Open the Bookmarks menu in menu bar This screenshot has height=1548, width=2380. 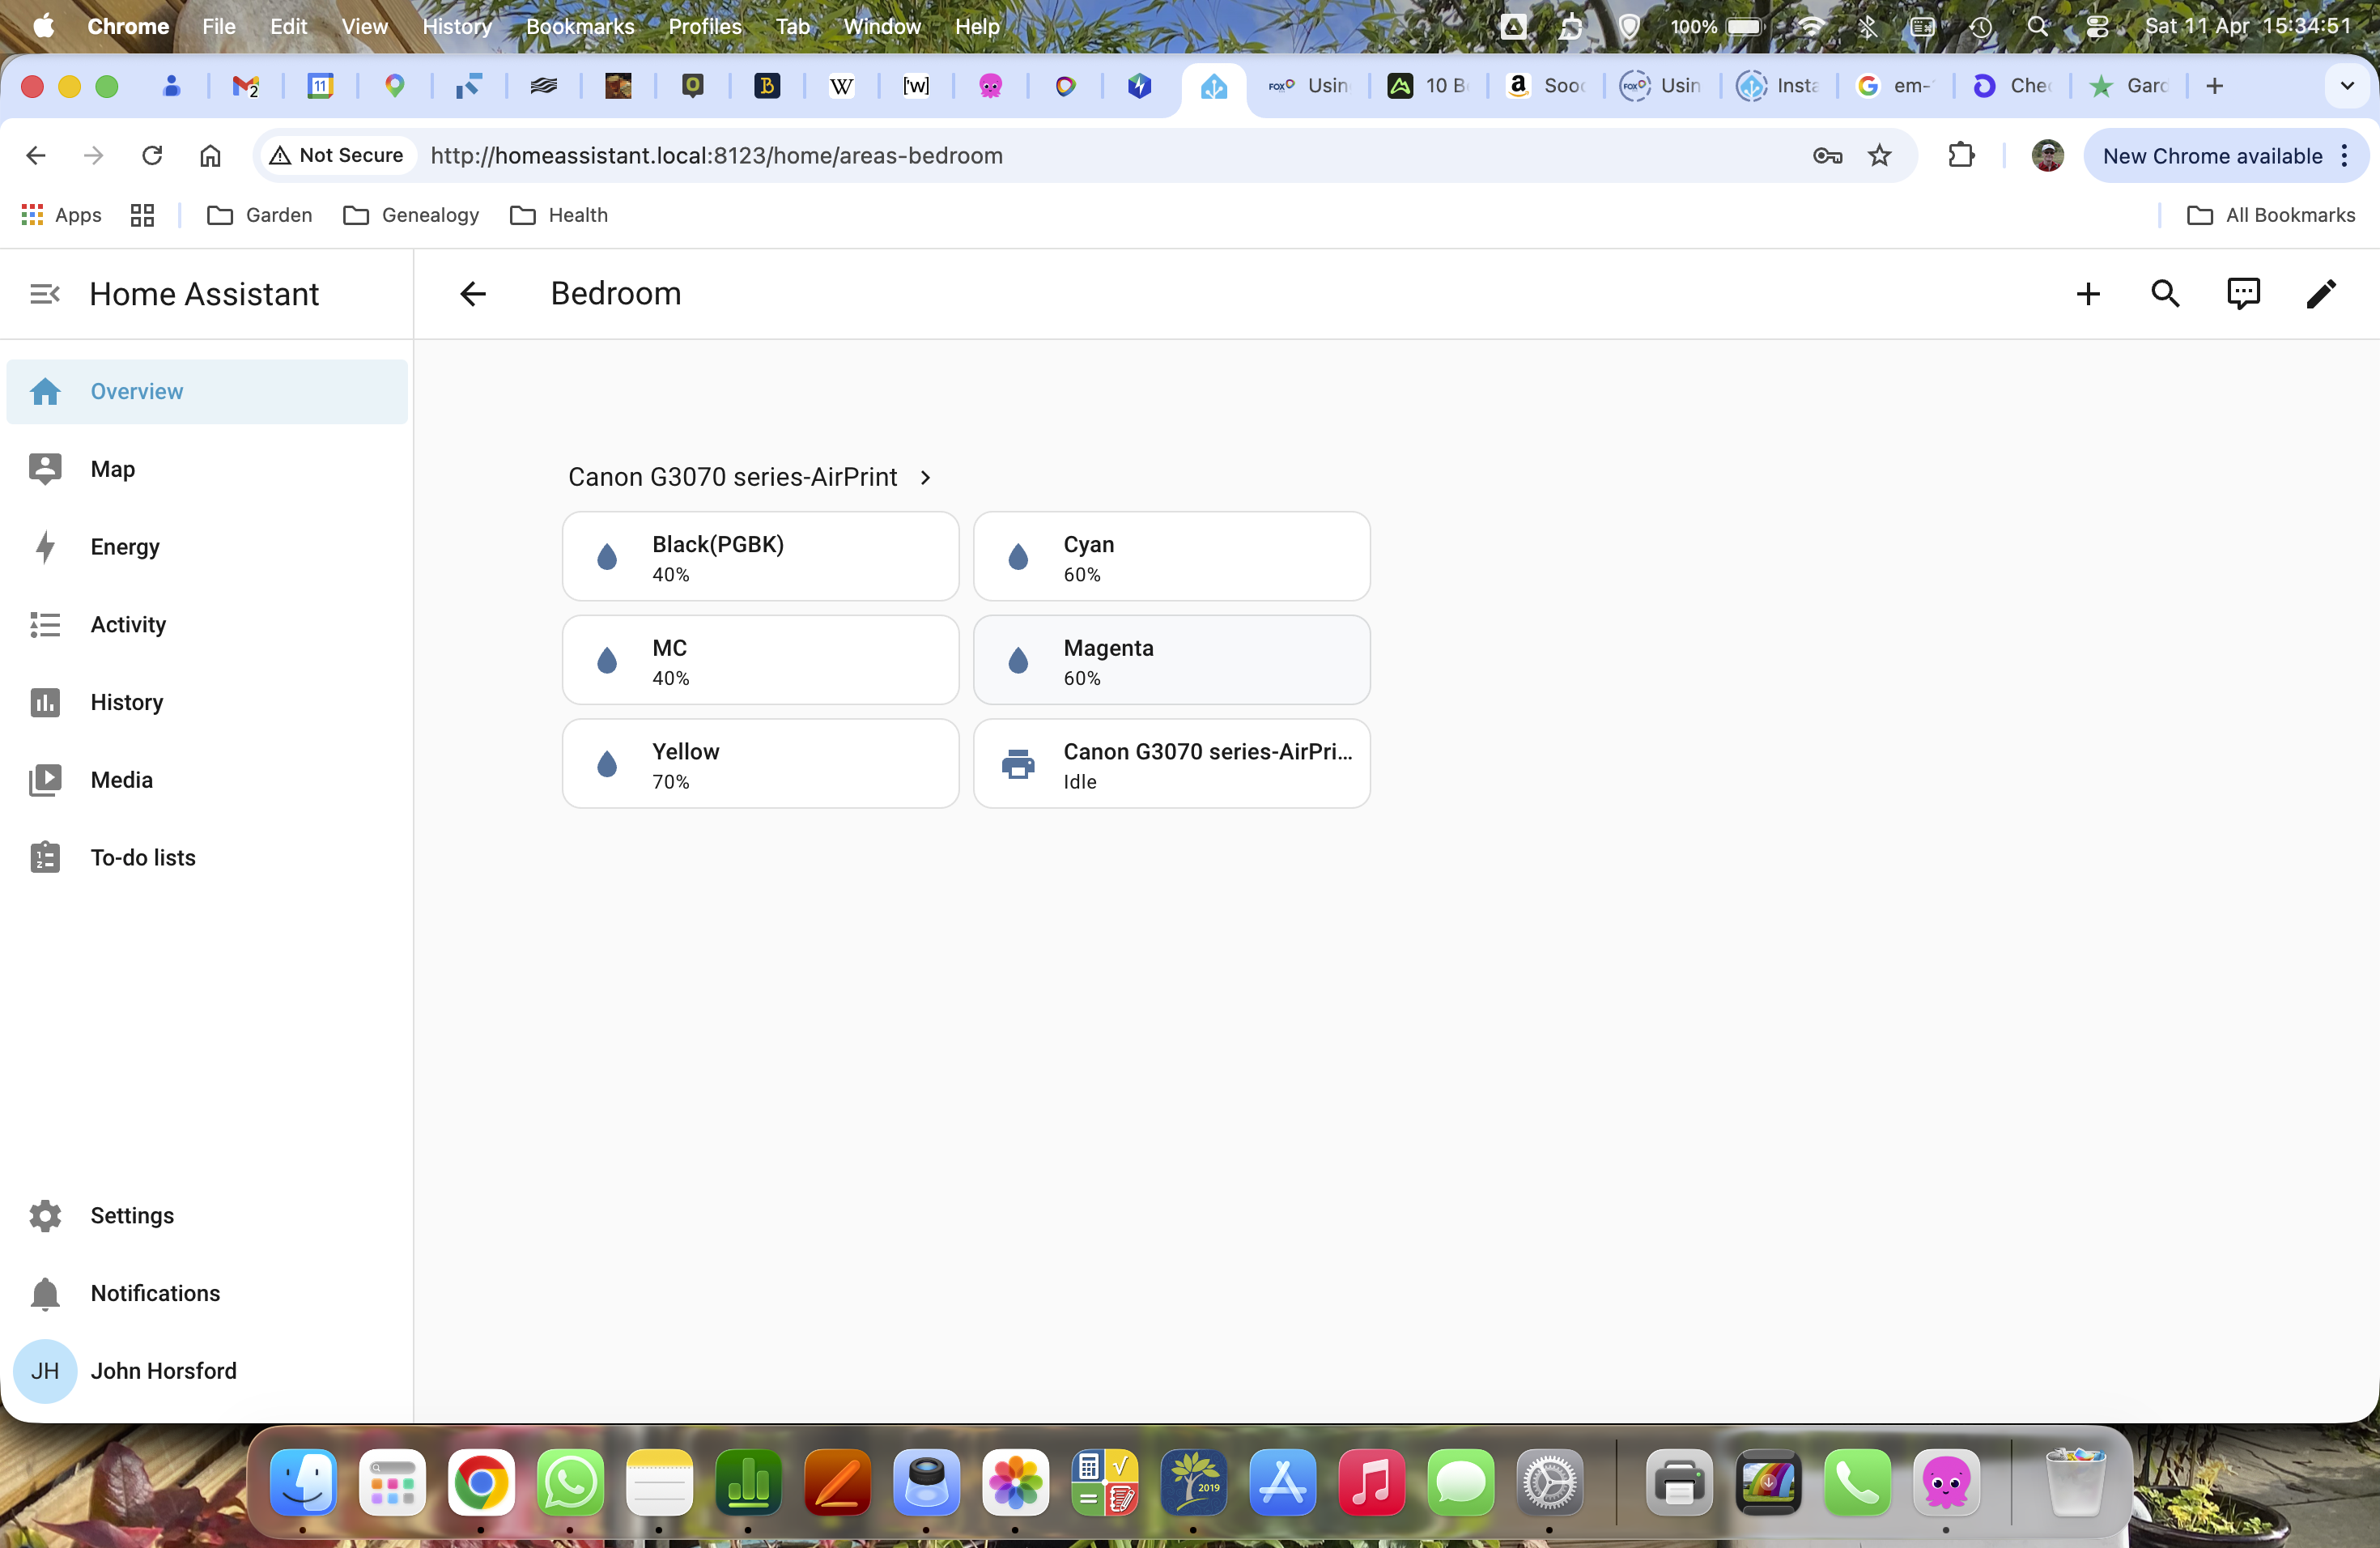[x=580, y=26]
